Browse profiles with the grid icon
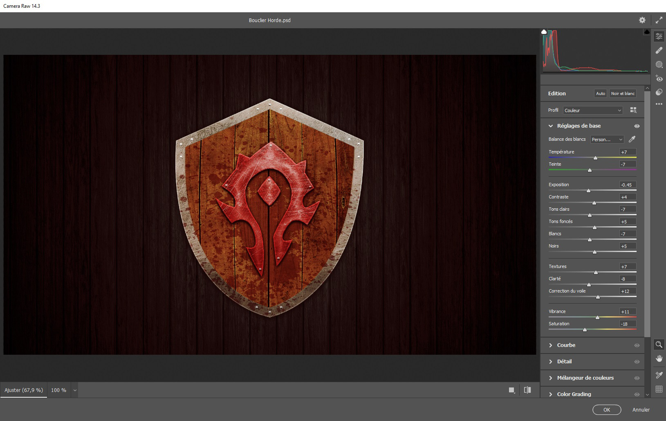666x421 pixels. pos(633,110)
